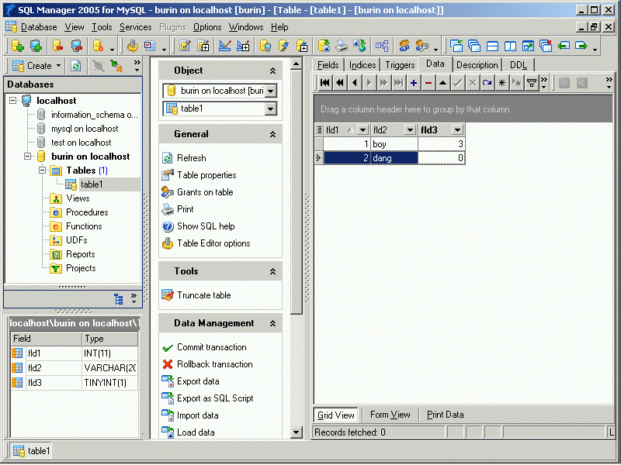Collapse the burin on localhost node

27,157
